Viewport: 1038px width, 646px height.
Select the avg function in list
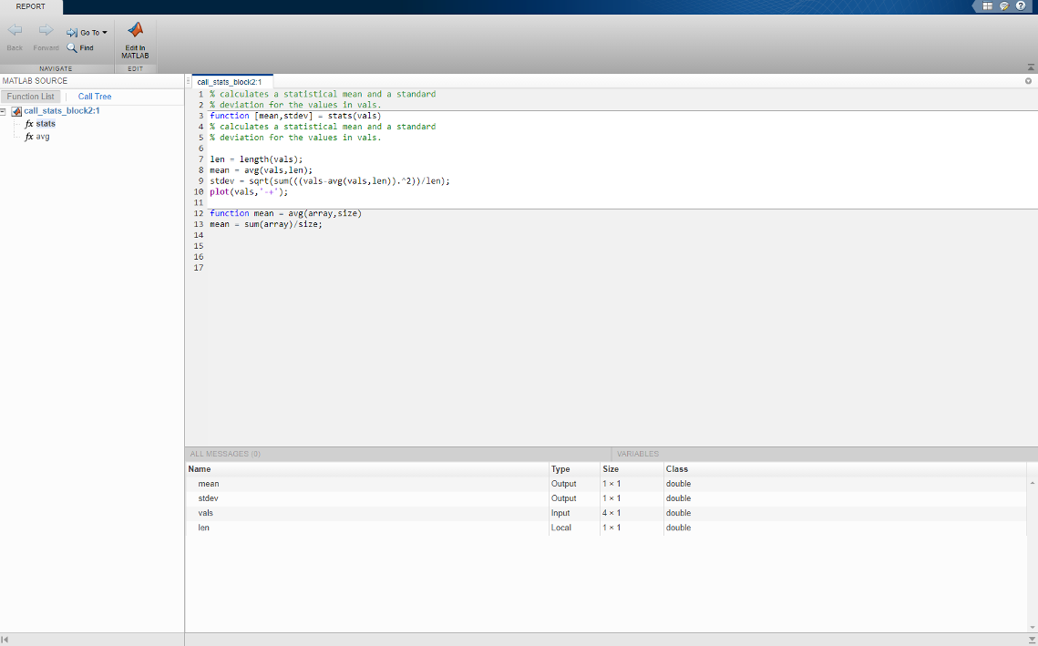(37, 137)
